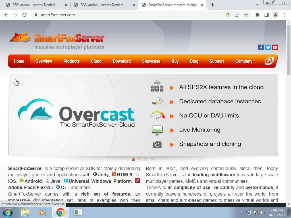Open the media player taskbar icon
The height and width of the screenshot is (218, 291).
click(43, 212)
